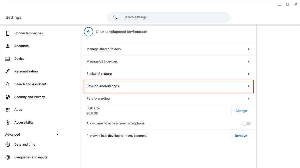Click the Connected devices phone icon

[x=8, y=33]
